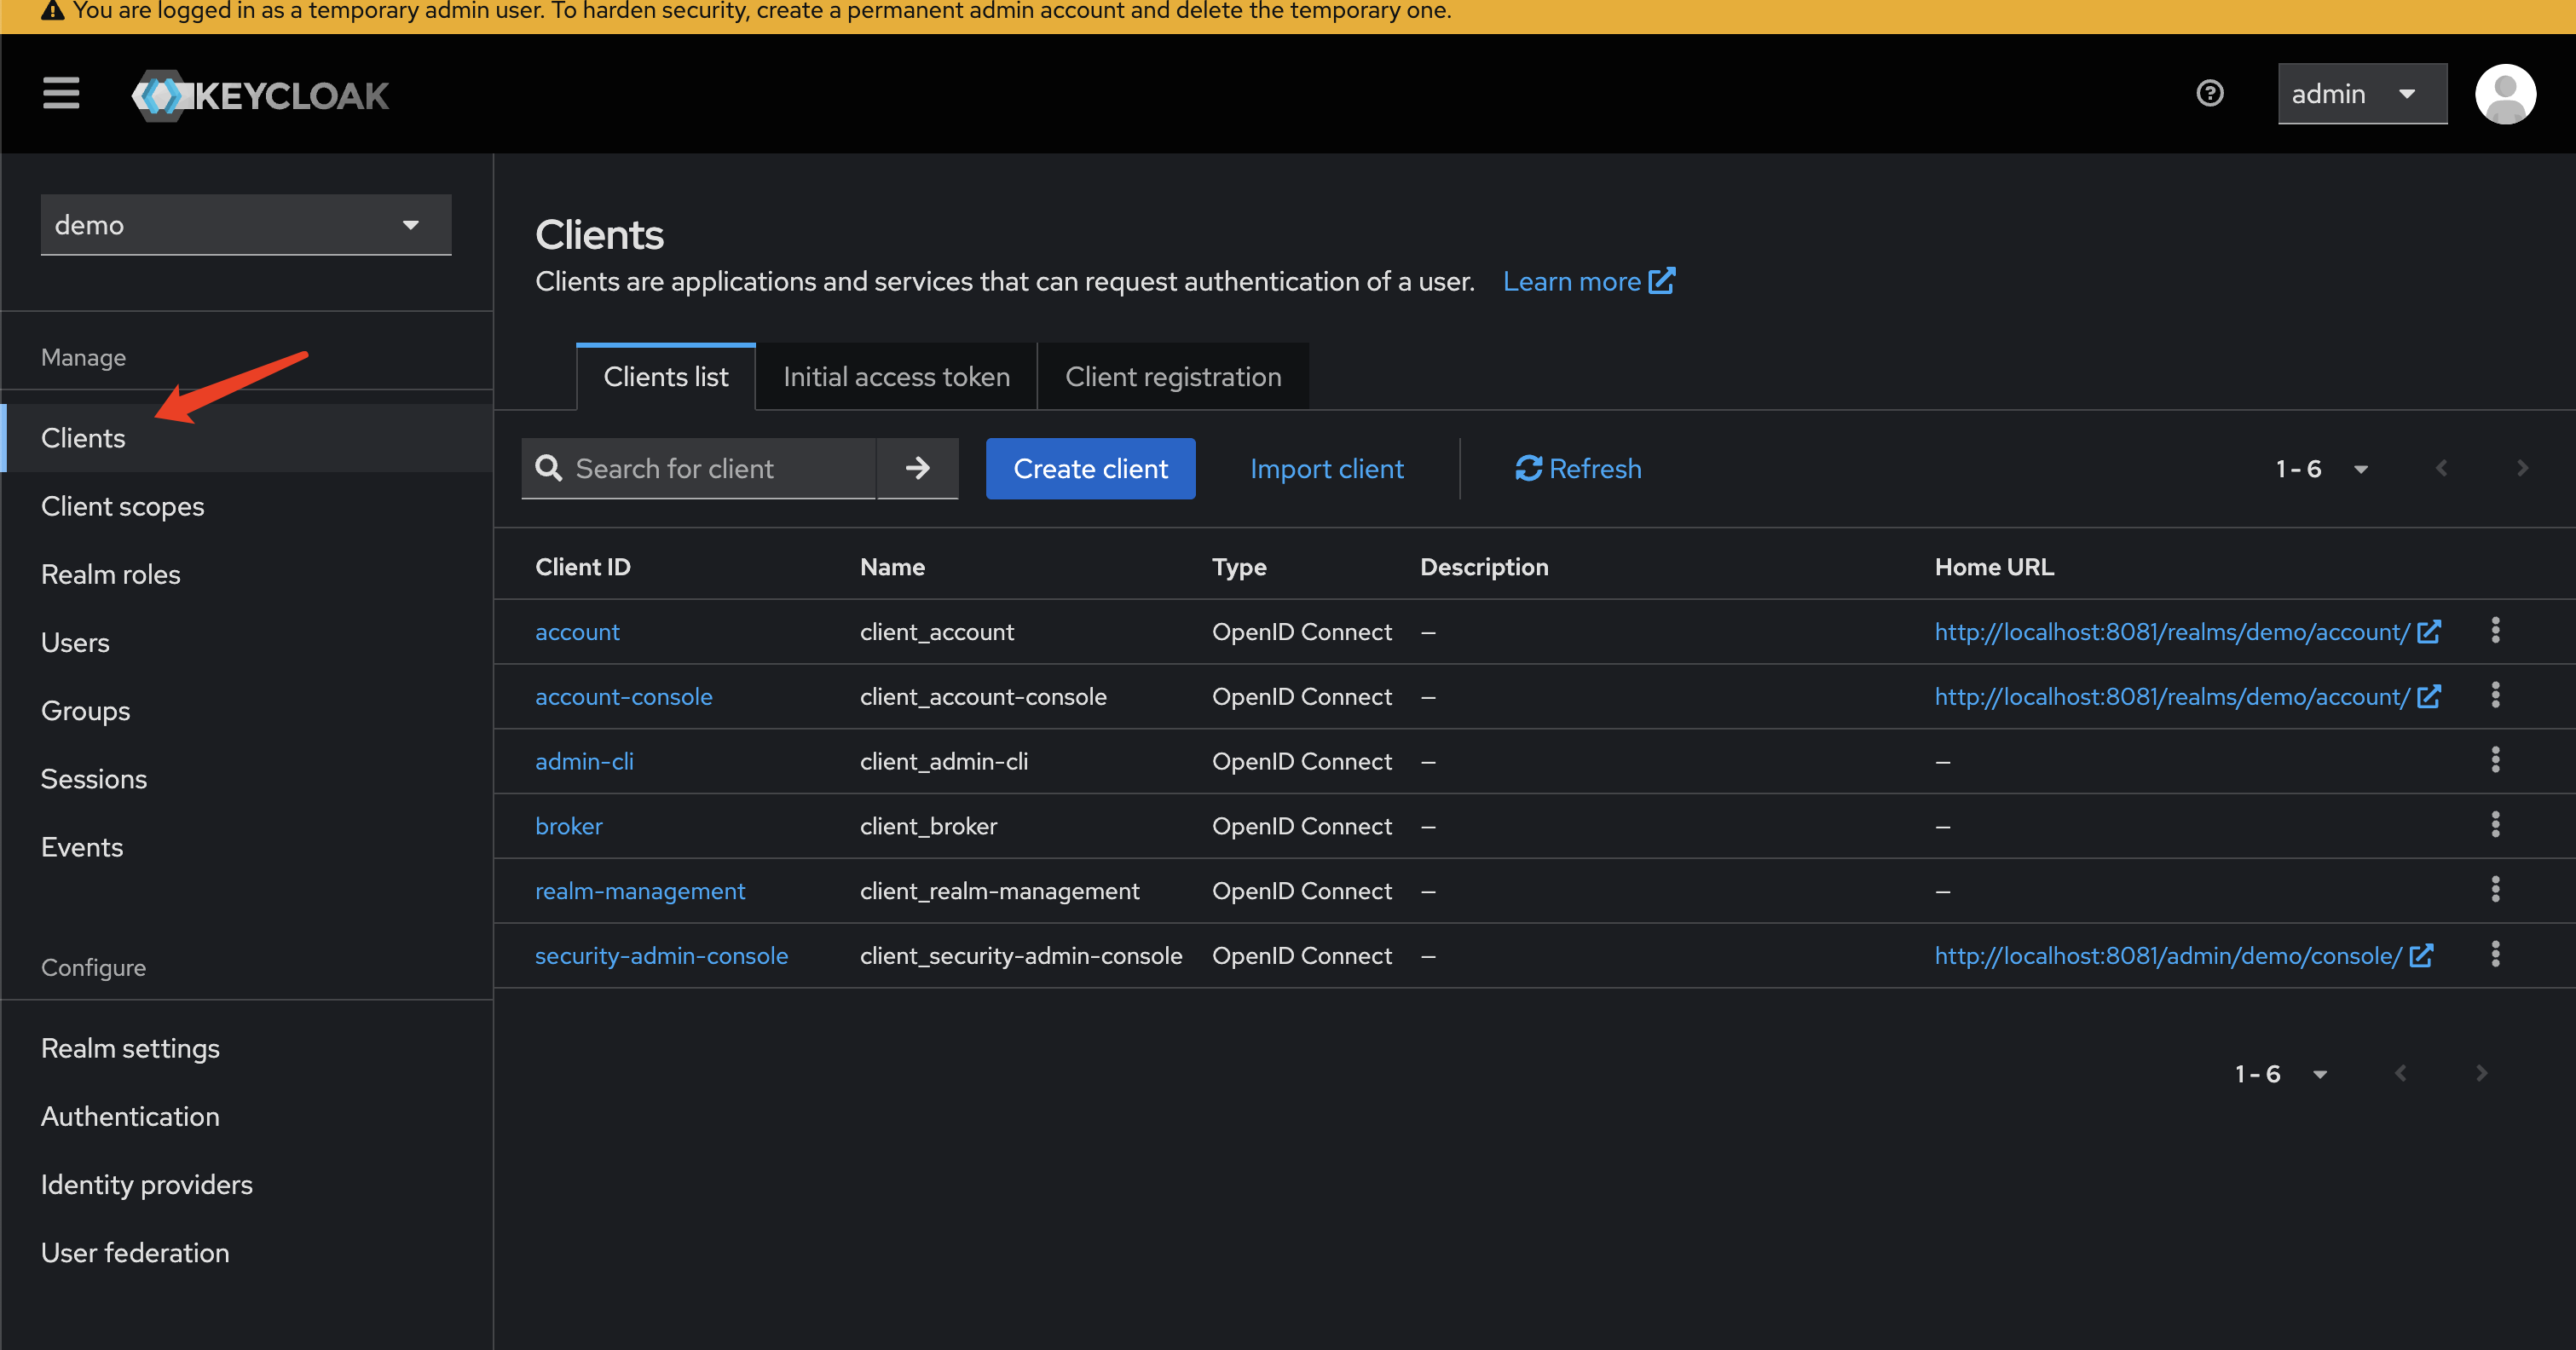Open the broker client link
Viewport: 2576px width, 1350px height.
click(568, 827)
